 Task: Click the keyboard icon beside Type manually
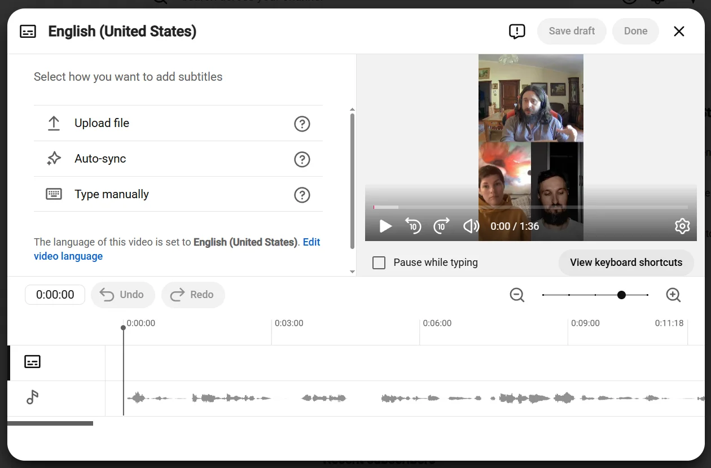click(x=54, y=194)
